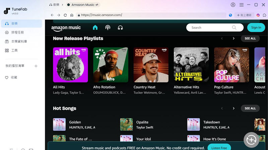Click the floating add-to-convert plus button
The width and height of the screenshot is (268, 150).
click(x=251, y=139)
